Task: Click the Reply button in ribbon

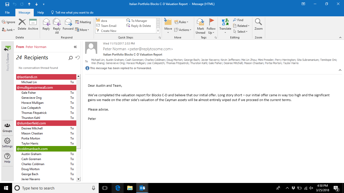Action: tap(46, 25)
